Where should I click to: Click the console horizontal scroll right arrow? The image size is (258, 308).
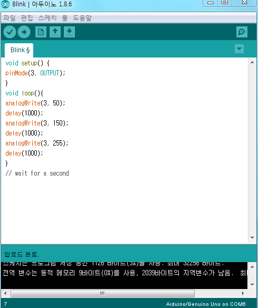coord(243,293)
